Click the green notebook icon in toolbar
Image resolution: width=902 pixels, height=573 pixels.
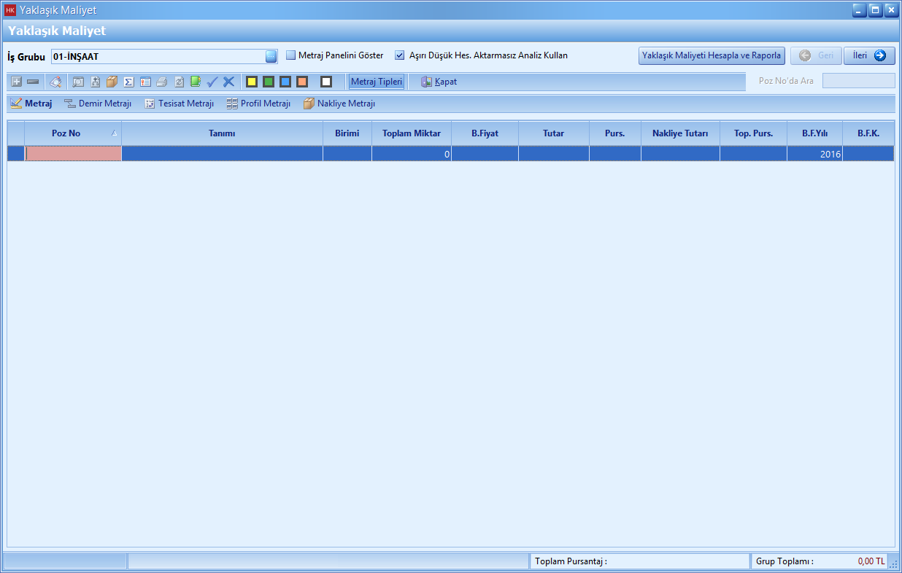tap(196, 82)
